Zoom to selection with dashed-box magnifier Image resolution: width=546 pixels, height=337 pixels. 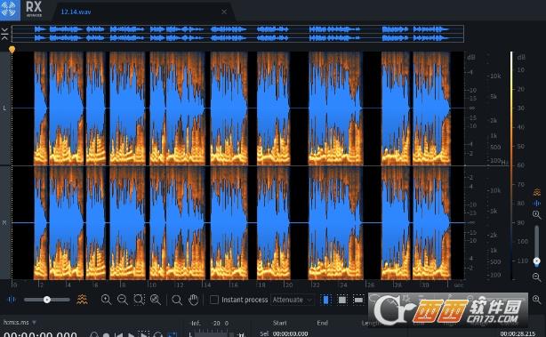point(140,300)
